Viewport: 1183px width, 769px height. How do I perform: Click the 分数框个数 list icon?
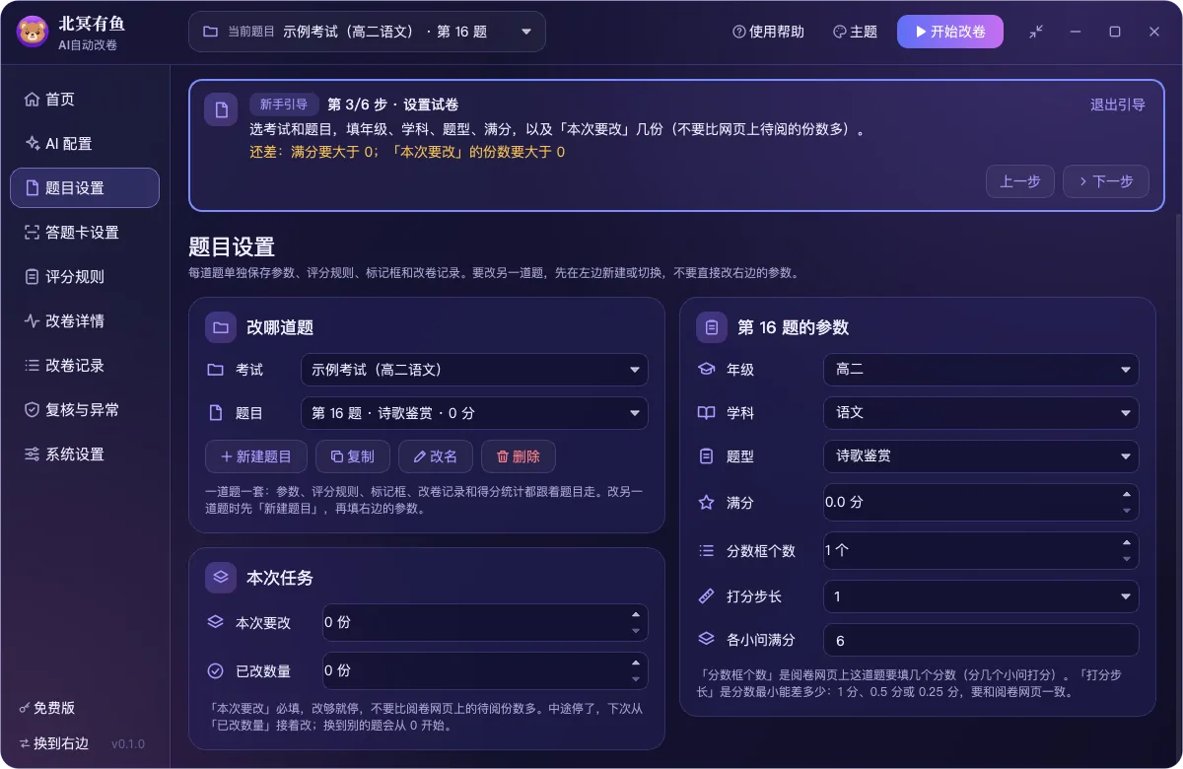(706, 551)
